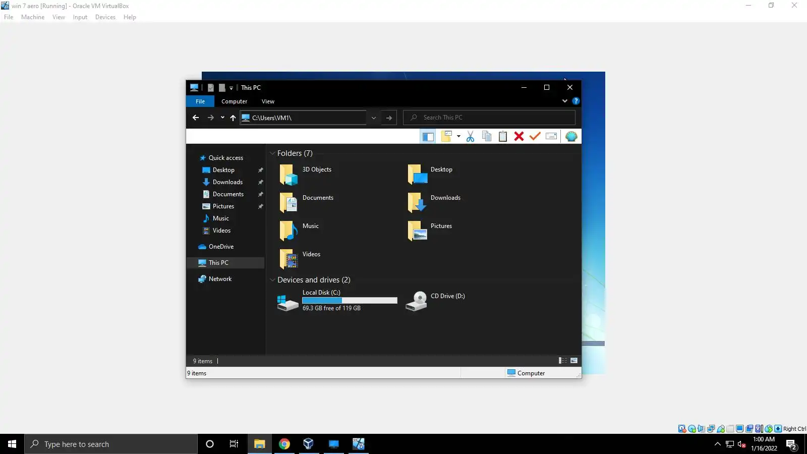
Task: Open Task View from the taskbar
Action: point(234,444)
